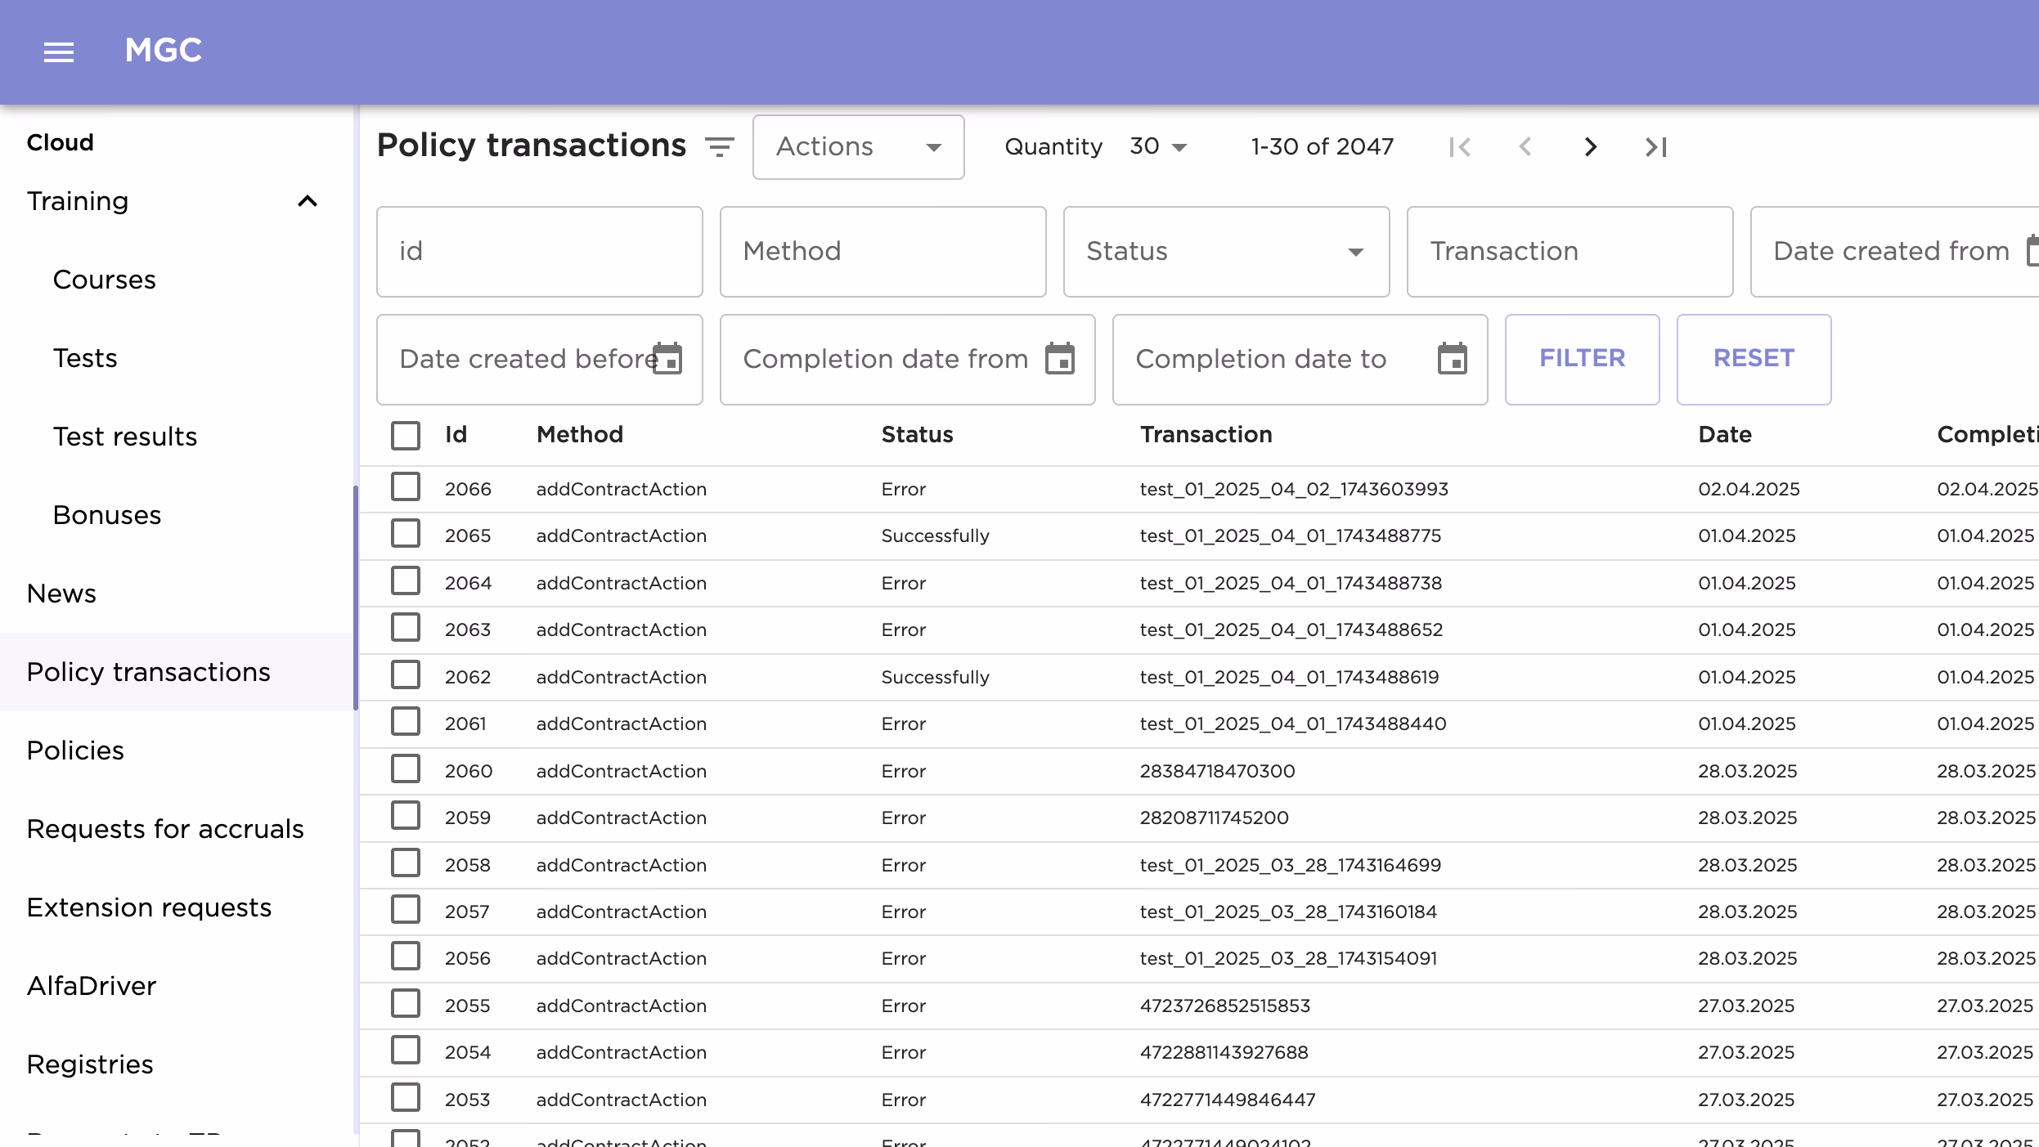Go to the previous page of results
Screen dimensions: 2039x1147
(1525, 147)
